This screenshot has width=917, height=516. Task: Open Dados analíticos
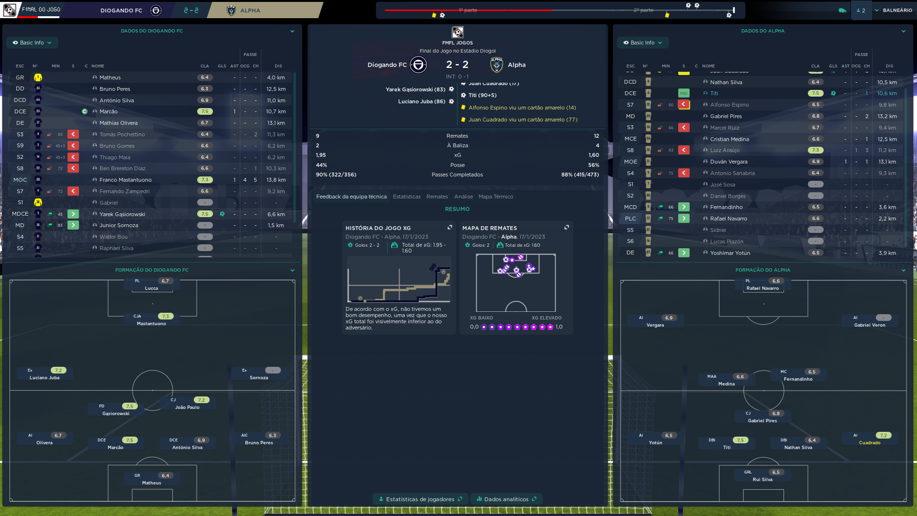506,499
